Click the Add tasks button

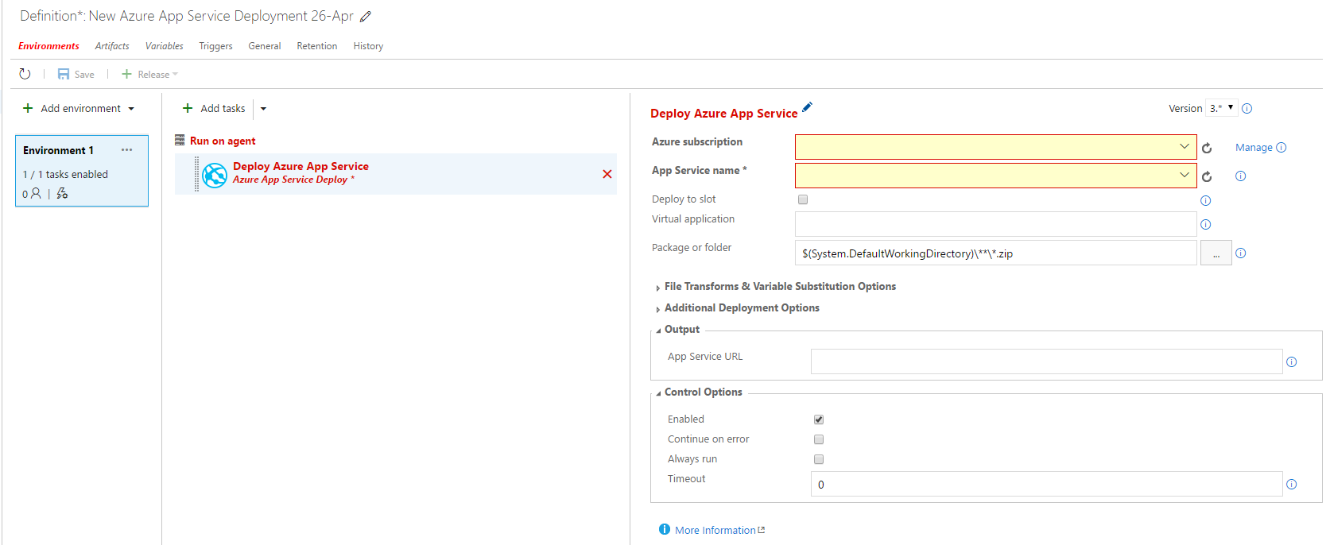(214, 109)
